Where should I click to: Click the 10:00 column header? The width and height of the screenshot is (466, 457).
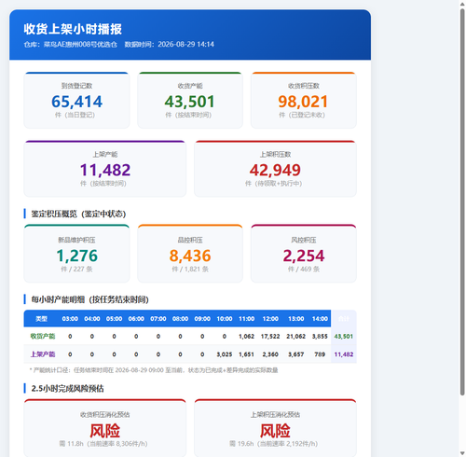tap(225, 319)
